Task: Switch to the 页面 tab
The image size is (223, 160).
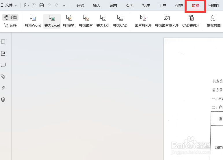Action: click(130, 5)
